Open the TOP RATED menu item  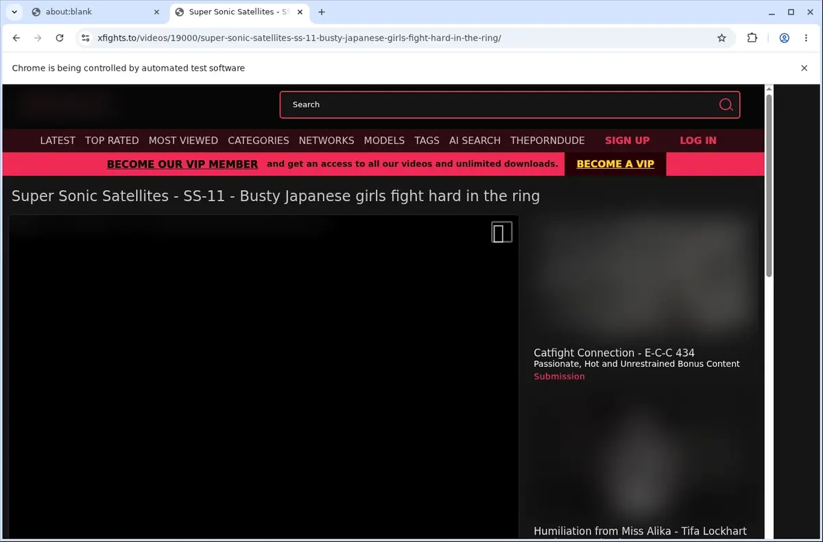point(112,140)
